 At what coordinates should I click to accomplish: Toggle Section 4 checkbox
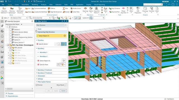pyautogui.click(x=11, y=40)
